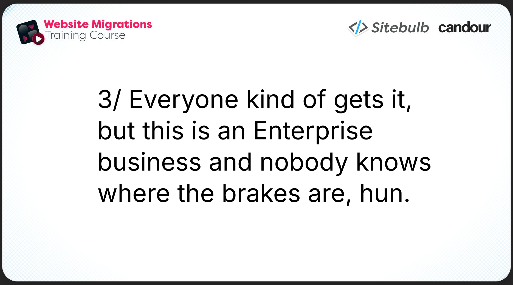
Task: Click the word "business"
Action: point(150,162)
